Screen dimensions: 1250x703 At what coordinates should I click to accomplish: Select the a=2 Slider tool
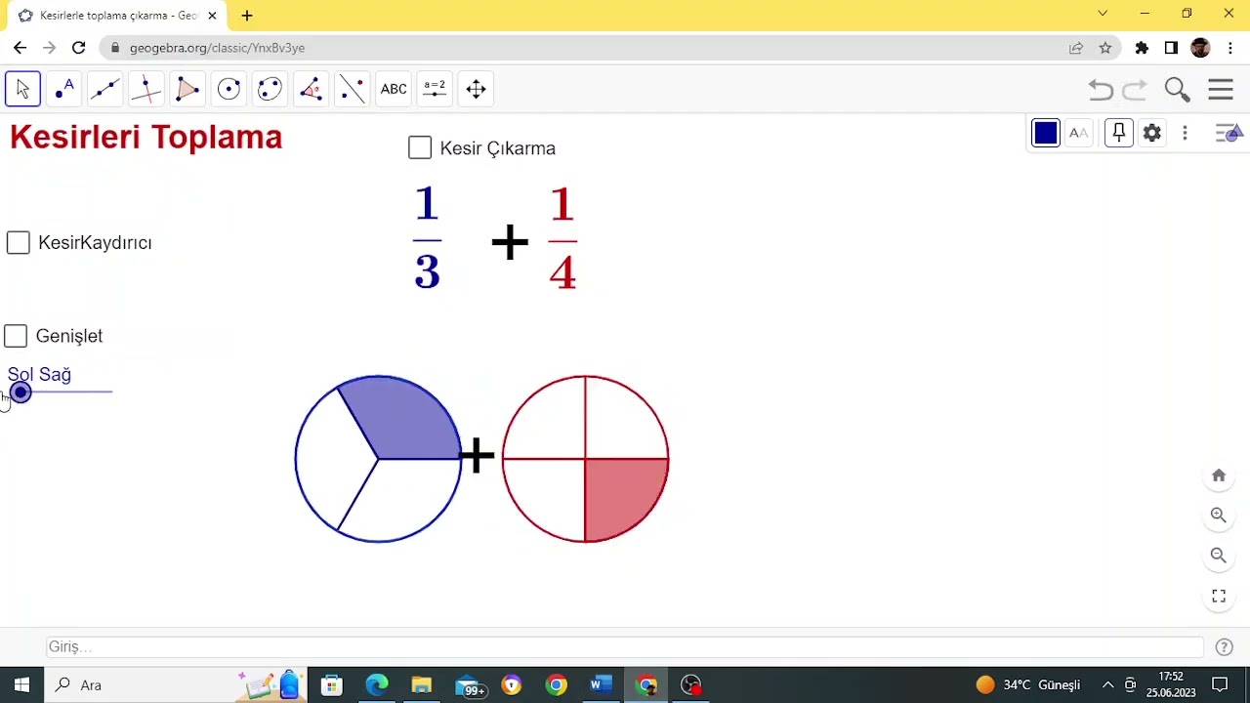(435, 89)
